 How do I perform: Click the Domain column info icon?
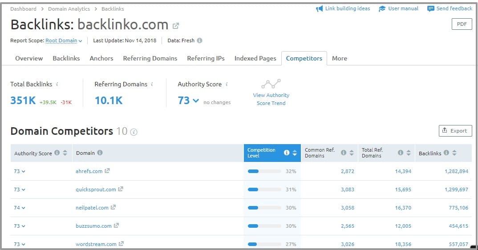100,153
